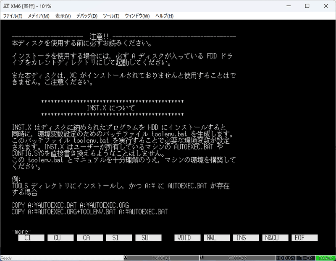Click the 'Ready' status bar text
The width and height of the screenshot is (336, 261).
[6, 258]
